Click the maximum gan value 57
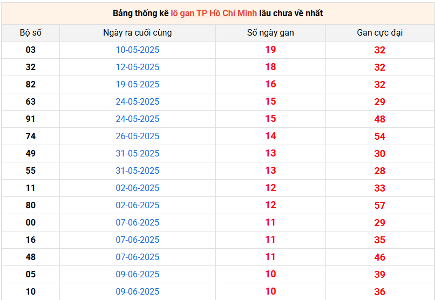Screen dimensions: 435x300 point(380,206)
